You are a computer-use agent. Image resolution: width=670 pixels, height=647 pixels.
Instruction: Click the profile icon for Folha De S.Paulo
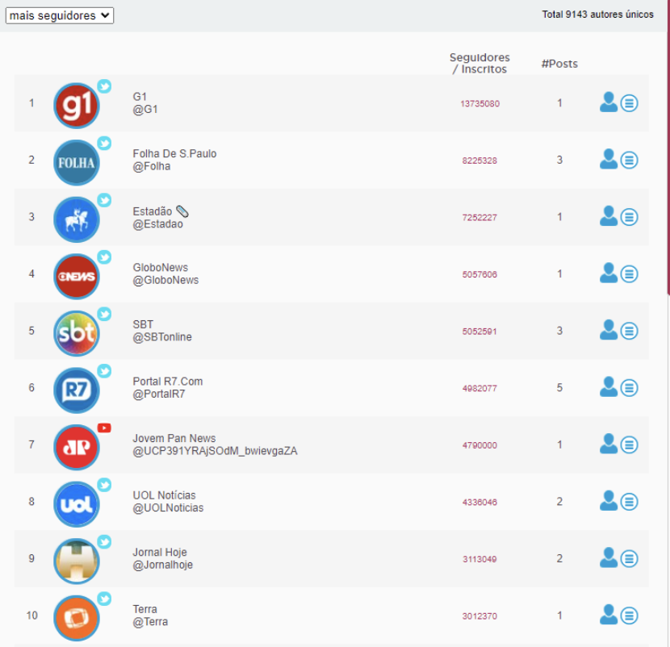point(609,159)
